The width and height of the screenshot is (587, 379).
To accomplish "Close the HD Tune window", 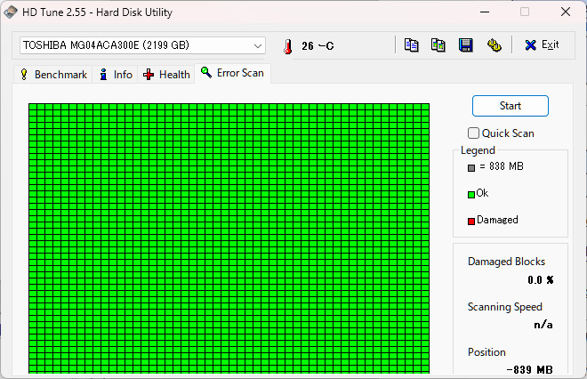I will [566, 12].
